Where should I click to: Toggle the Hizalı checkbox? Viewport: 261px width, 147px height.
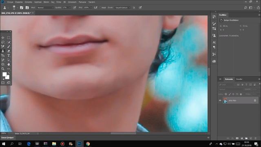pyautogui.click(x=100, y=8)
